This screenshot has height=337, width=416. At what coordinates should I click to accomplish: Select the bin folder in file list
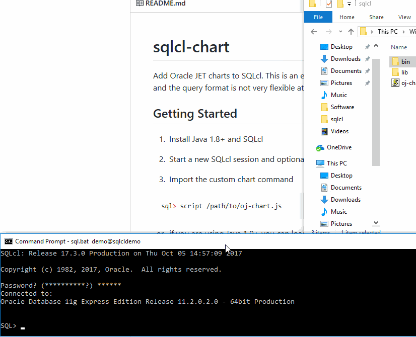[x=403, y=62]
